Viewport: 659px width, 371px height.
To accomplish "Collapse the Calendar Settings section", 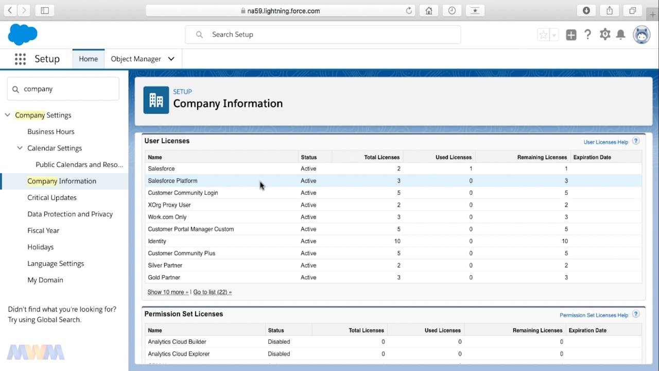I will (20, 148).
